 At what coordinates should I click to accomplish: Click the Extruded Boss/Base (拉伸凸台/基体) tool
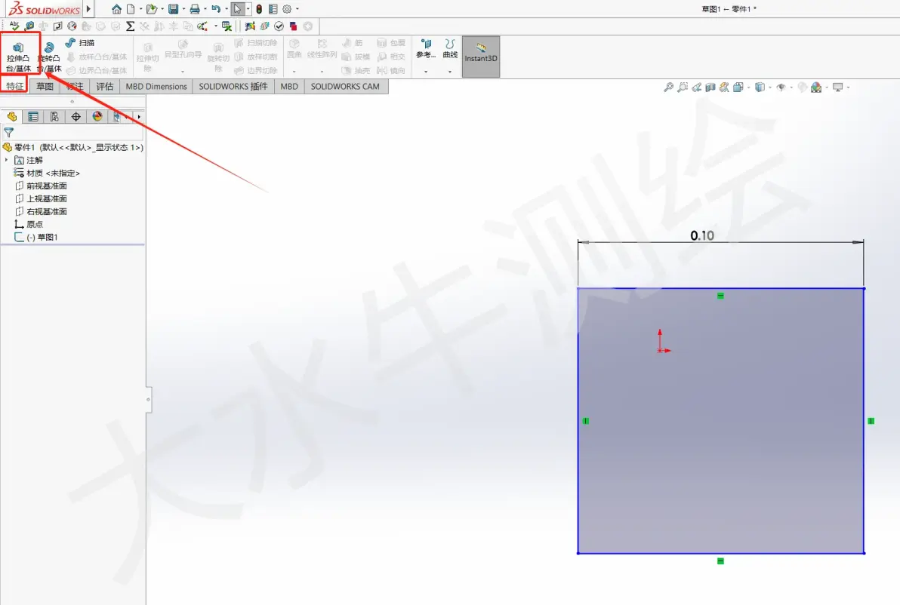pyautogui.click(x=18, y=56)
